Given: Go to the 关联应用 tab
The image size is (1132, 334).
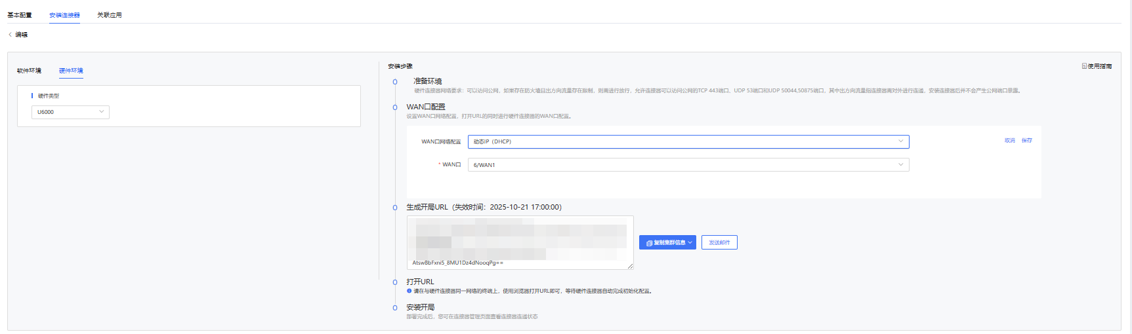Looking at the screenshot, I should coord(109,15).
